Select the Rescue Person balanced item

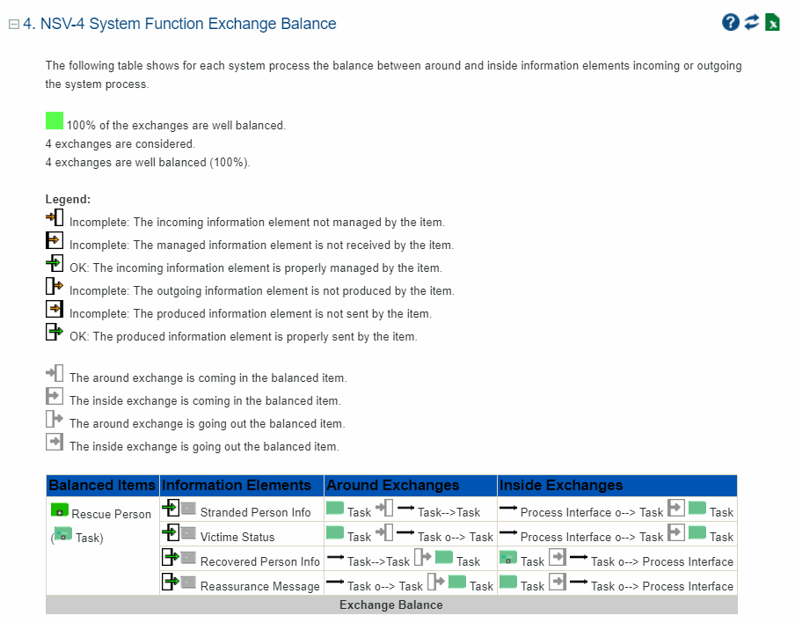tap(111, 514)
